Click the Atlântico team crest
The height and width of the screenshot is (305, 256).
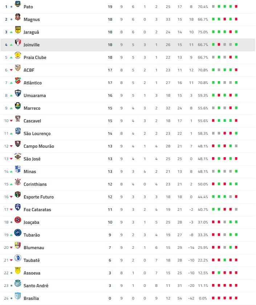pyautogui.click(x=18, y=81)
